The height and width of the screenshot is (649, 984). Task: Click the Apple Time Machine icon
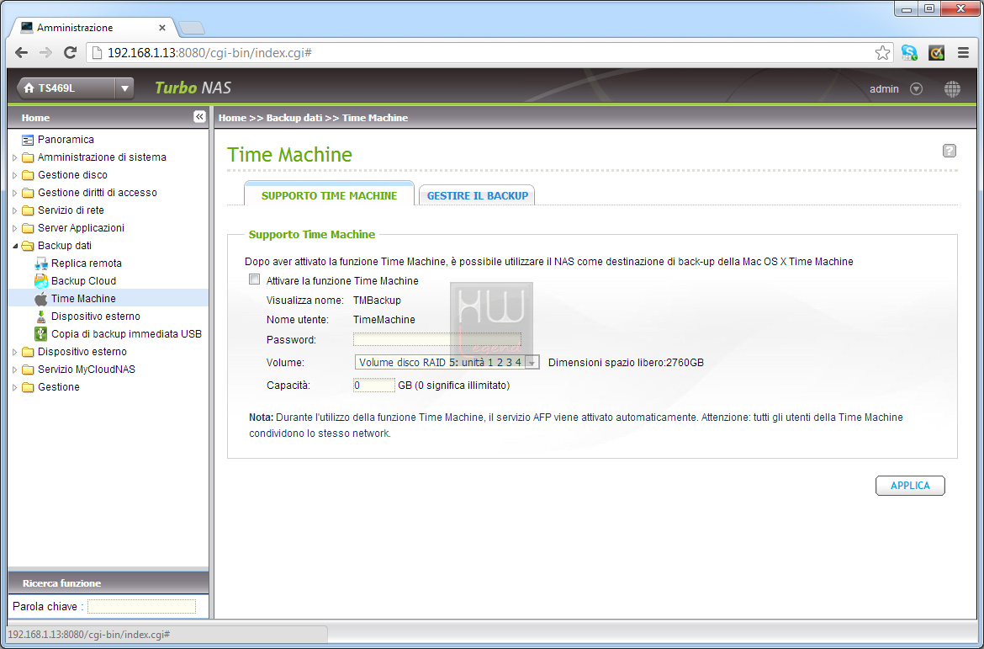tap(41, 299)
